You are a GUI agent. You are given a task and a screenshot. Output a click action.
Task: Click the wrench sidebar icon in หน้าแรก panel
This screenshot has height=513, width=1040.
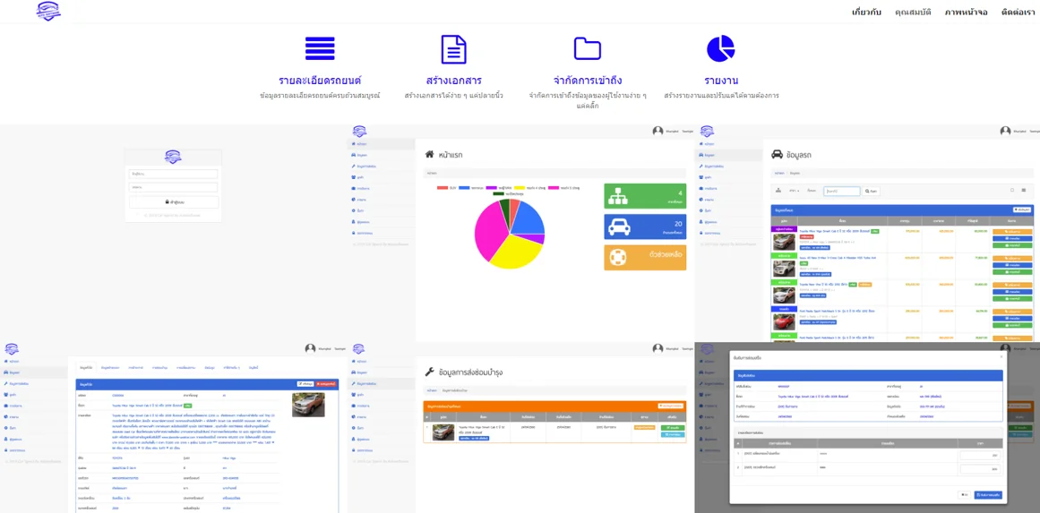[354, 166]
